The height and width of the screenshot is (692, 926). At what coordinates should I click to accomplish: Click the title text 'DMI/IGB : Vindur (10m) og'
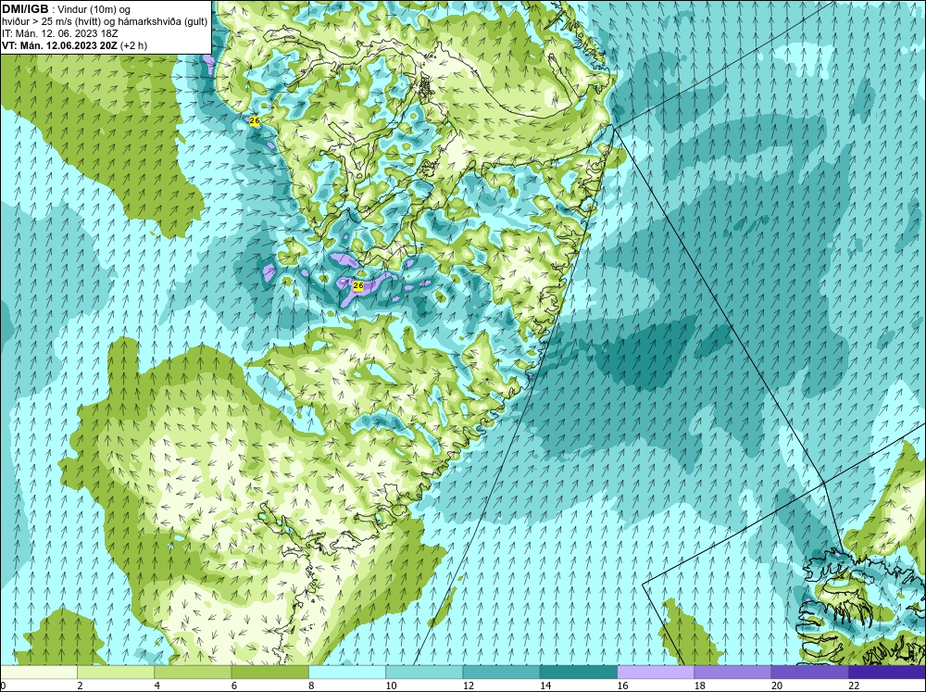pos(67,9)
